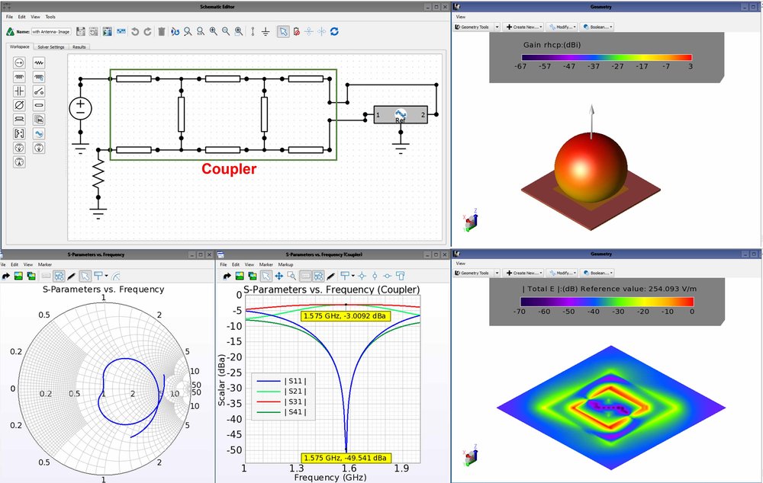Open Create New dropdown in bottom Geometry window
The width and height of the screenshot is (763, 483).
pyautogui.click(x=523, y=273)
